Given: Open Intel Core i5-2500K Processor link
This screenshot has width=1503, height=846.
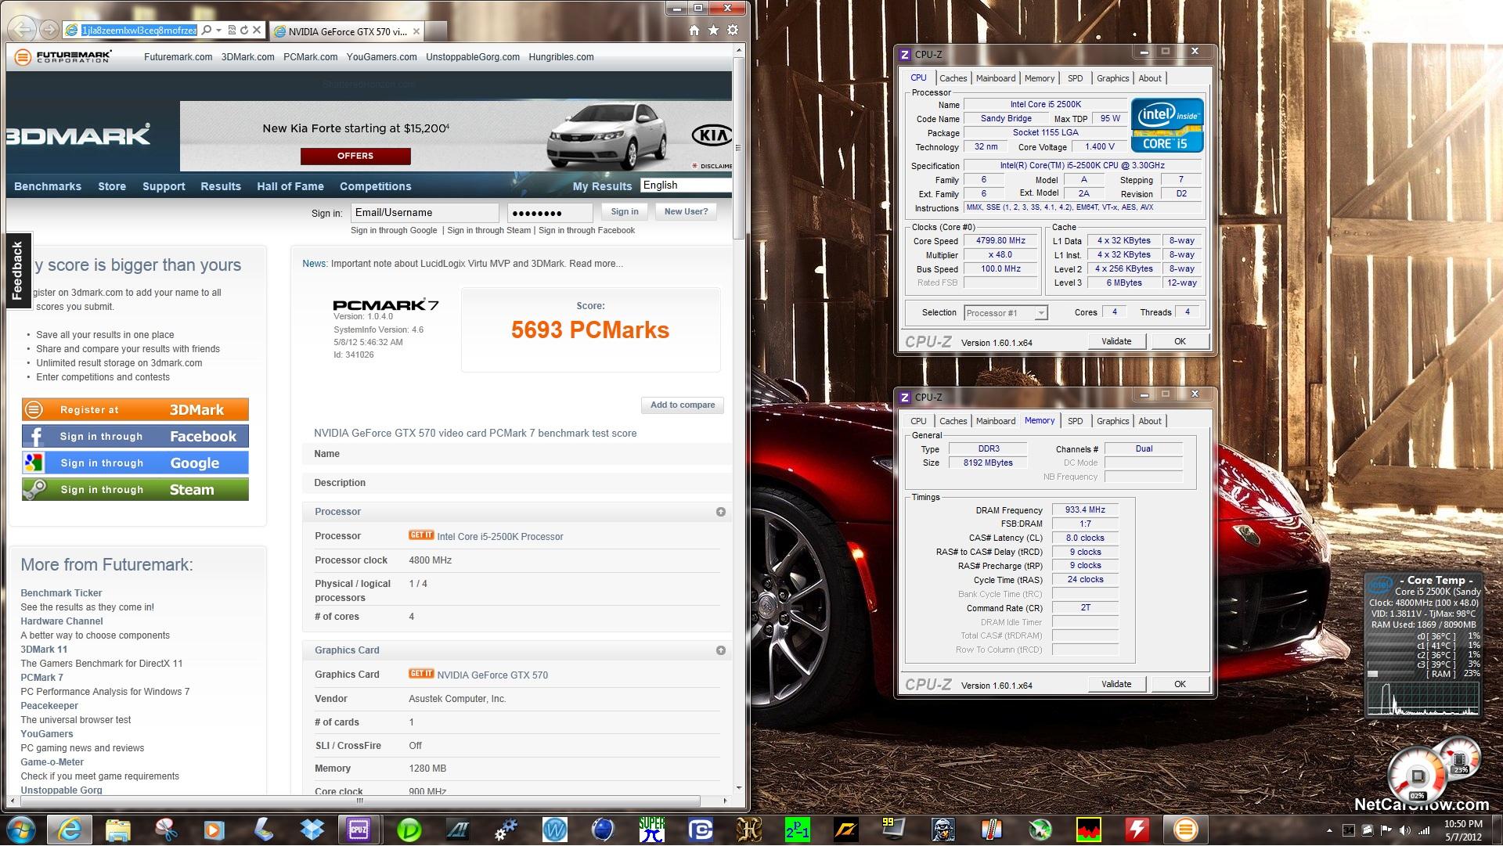Looking at the screenshot, I should tap(499, 537).
